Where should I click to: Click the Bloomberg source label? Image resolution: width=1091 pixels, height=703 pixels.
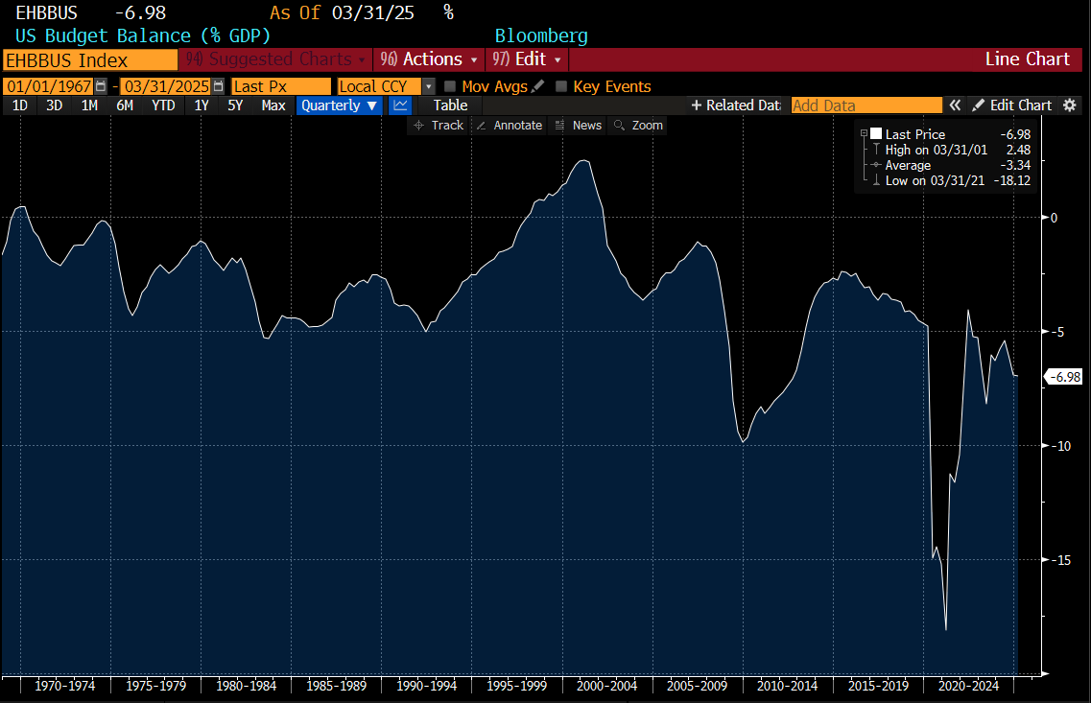coord(541,35)
